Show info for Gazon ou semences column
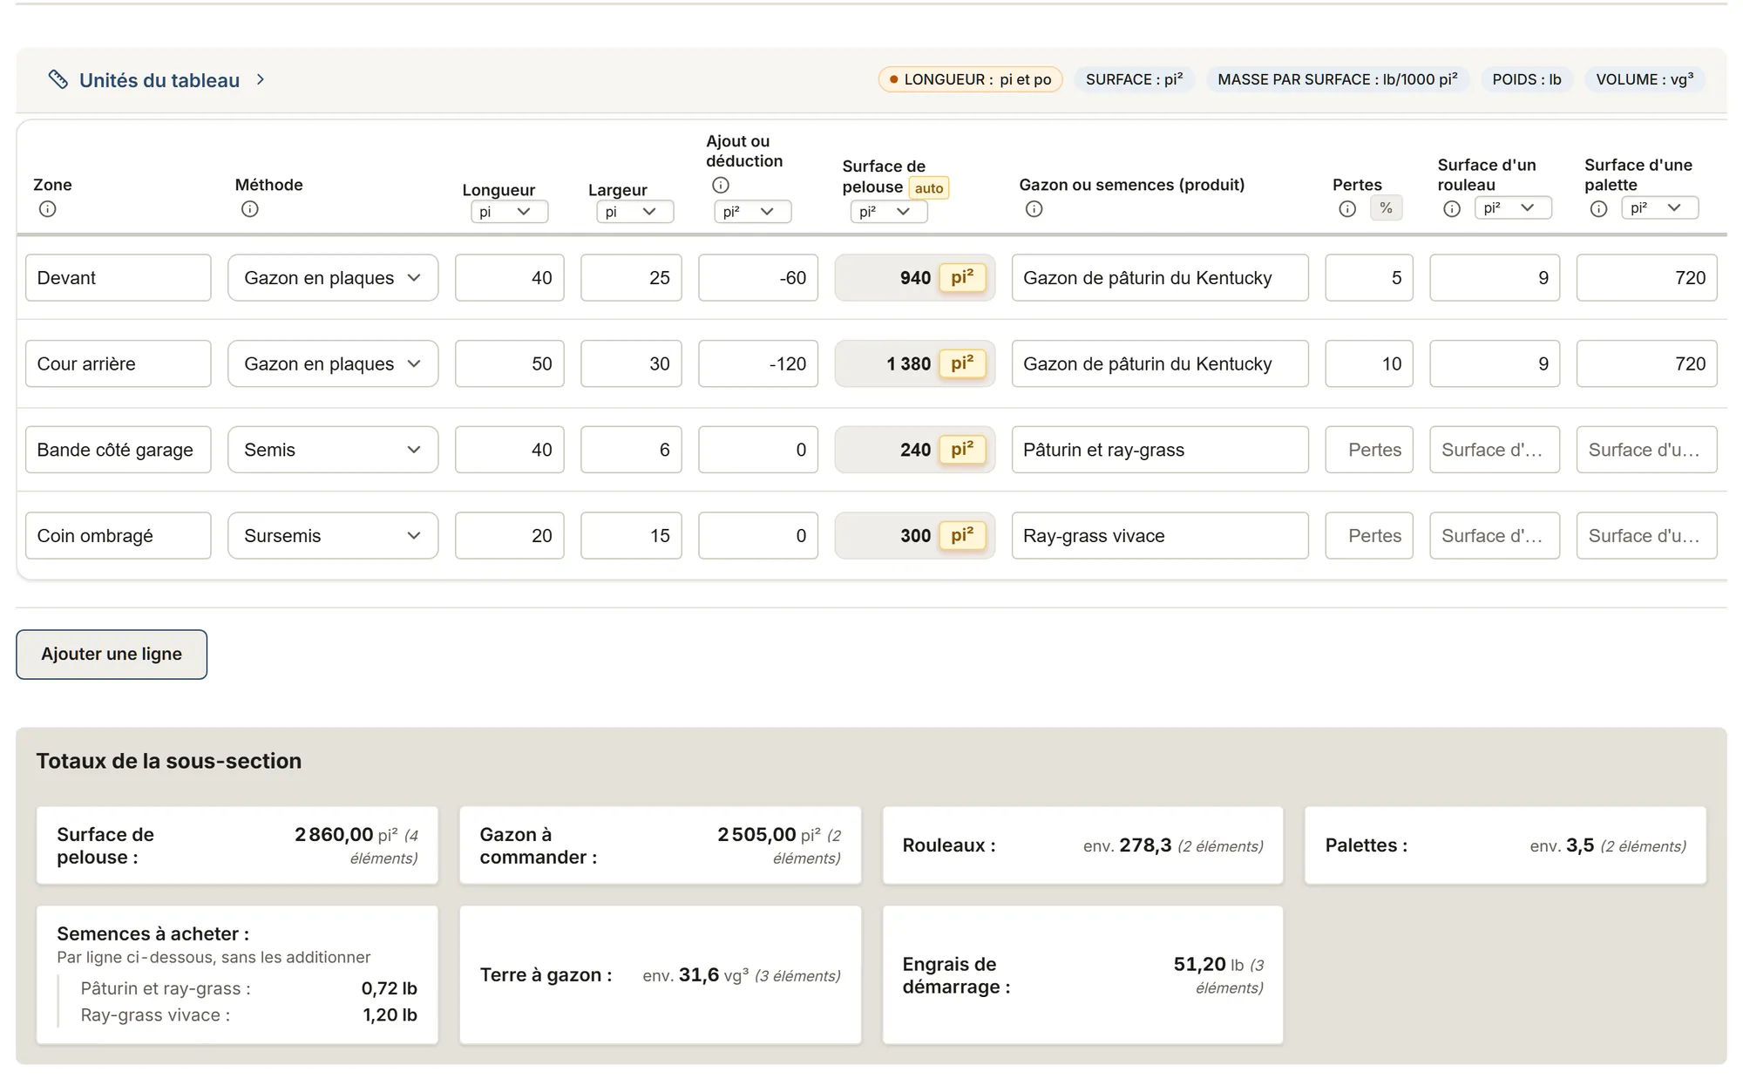The height and width of the screenshot is (1079, 1743). (x=1034, y=209)
